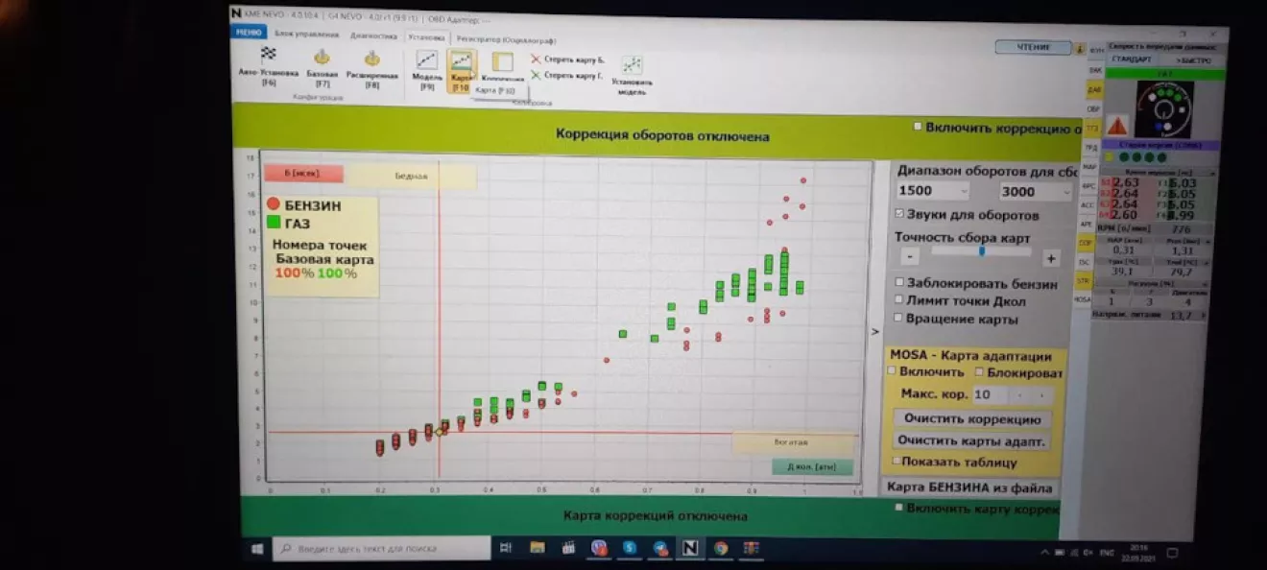Click the red warning triangle icon
Screen dimensions: 1267x570
point(1117,125)
